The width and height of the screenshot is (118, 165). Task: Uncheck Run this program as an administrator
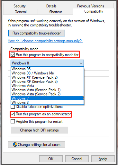pyautogui.click(x=13, y=114)
